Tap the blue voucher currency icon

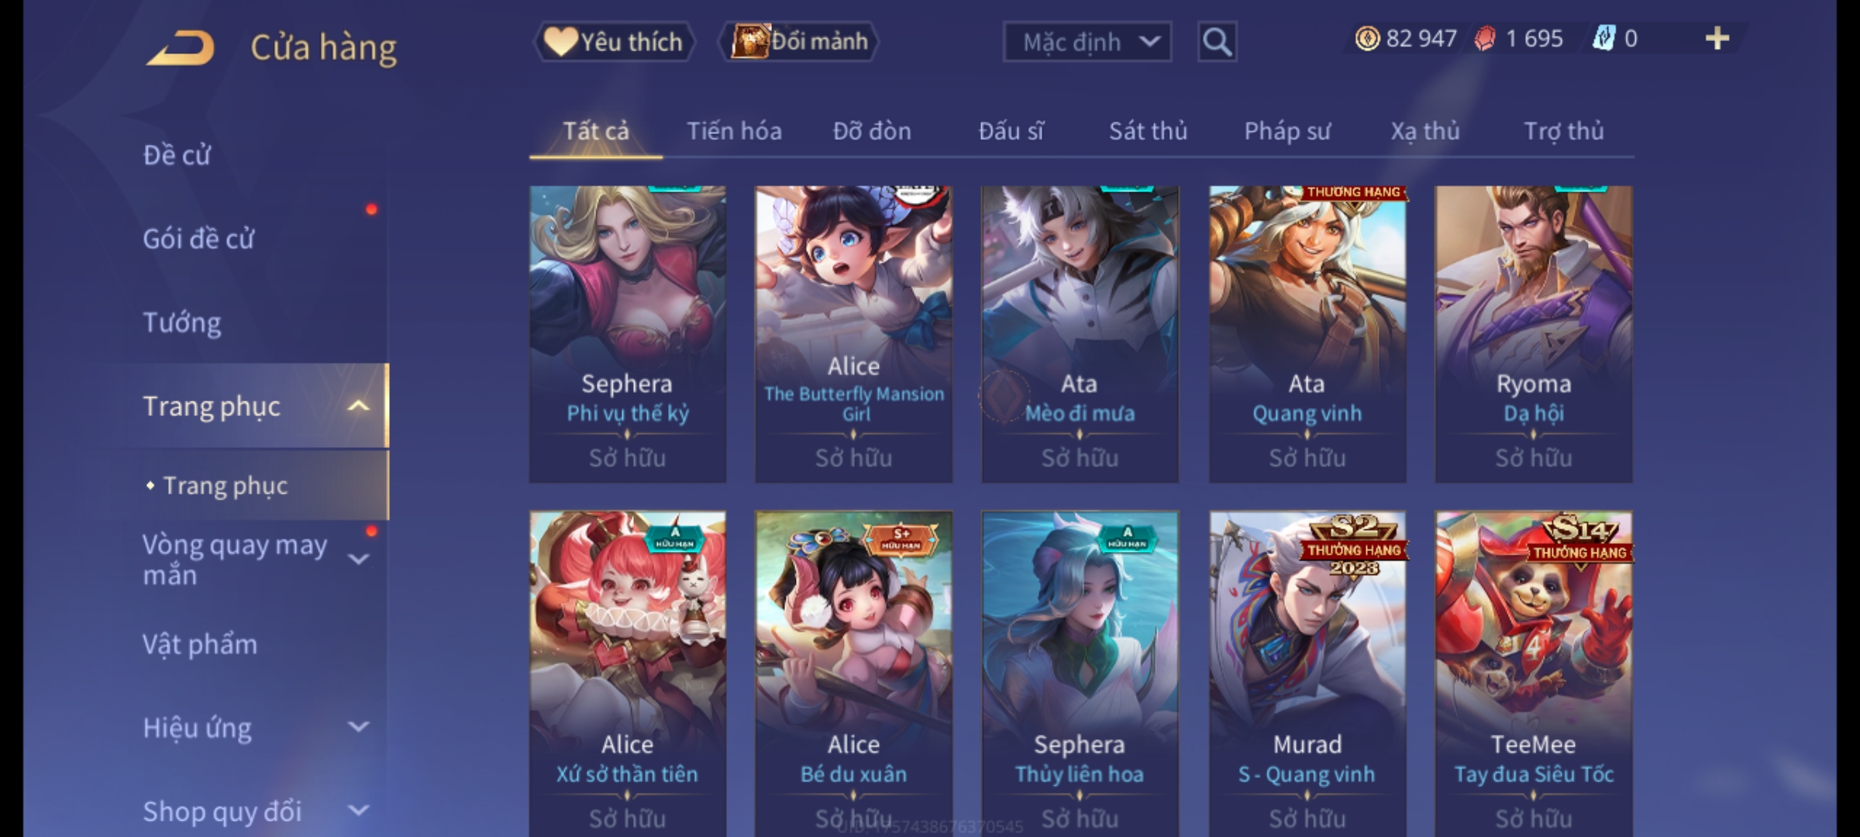point(1603,39)
